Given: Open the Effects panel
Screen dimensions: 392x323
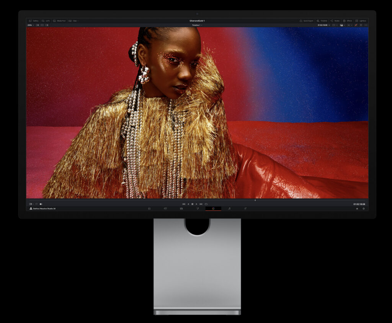Looking at the screenshot, I should (x=350, y=21).
